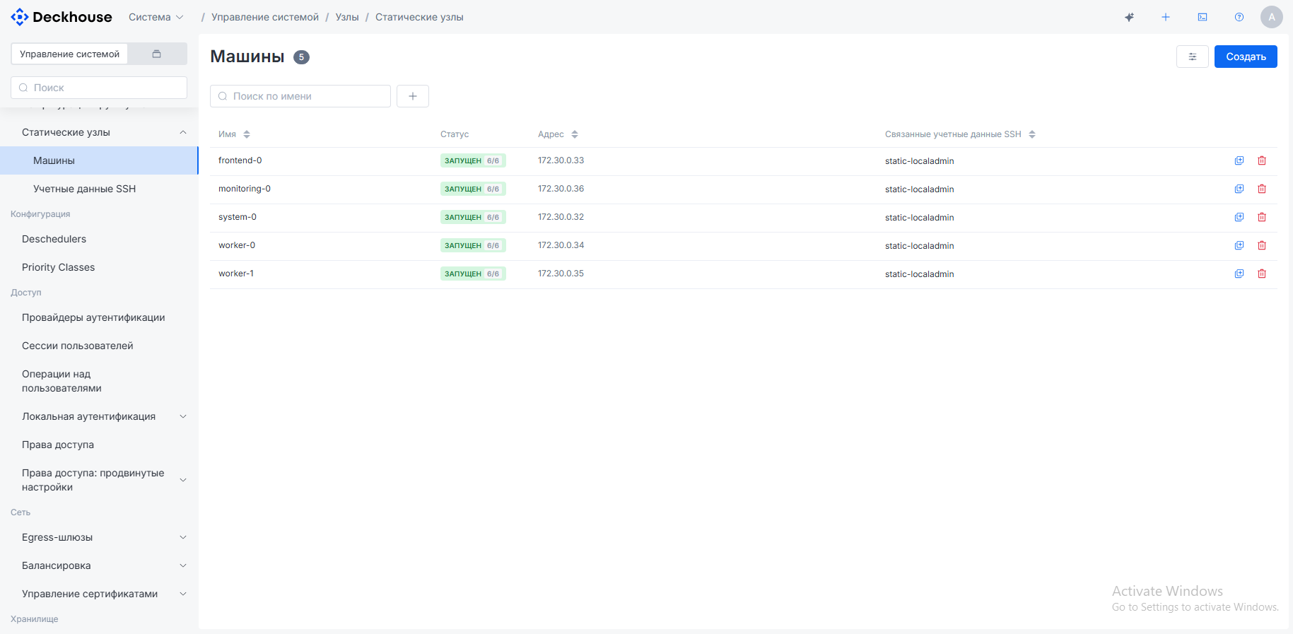Duplicate the frontend-0 machine
The width and height of the screenshot is (1293, 634).
pyautogui.click(x=1239, y=160)
